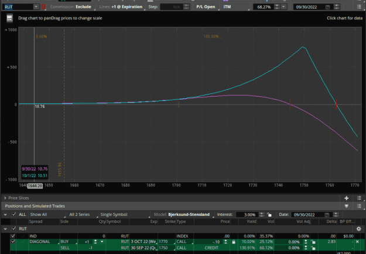
Task: Open the gear settings for RUT group
Action: click(358, 229)
